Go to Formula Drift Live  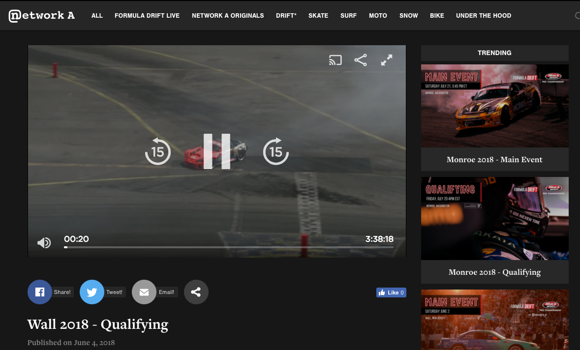(147, 16)
